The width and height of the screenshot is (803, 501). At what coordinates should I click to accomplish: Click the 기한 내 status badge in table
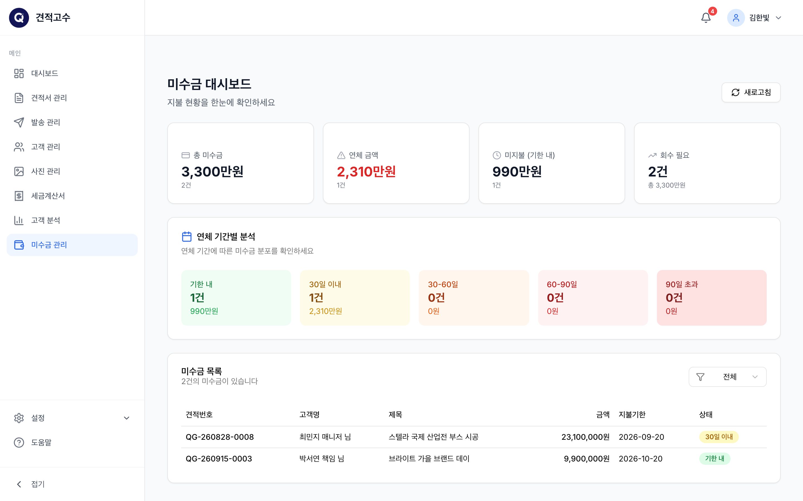point(714,459)
